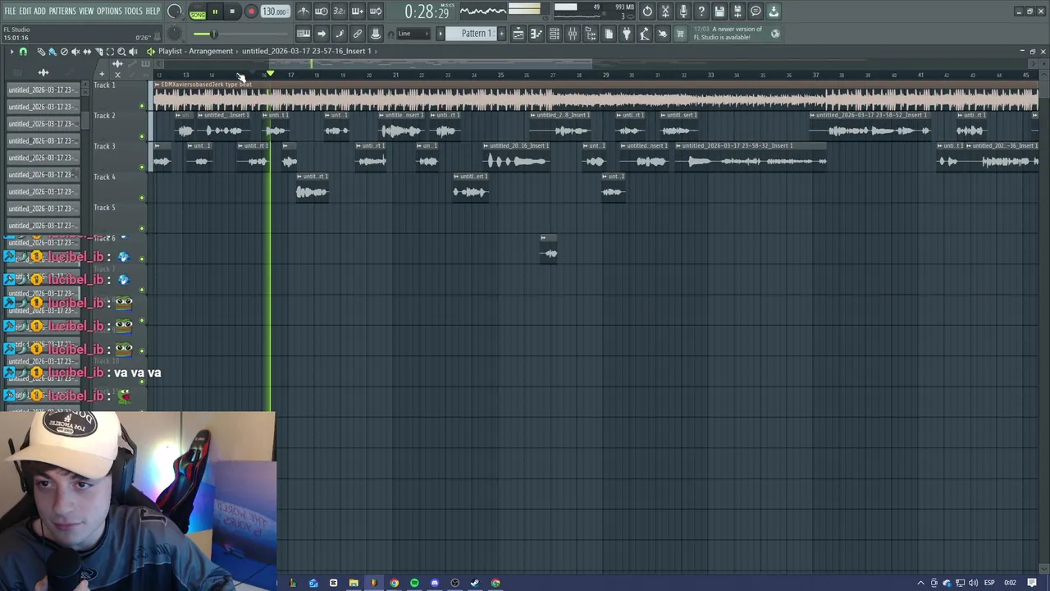Select the playlist playback speaker tool
This screenshot has height=591, width=1050.
click(x=133, y=51)
